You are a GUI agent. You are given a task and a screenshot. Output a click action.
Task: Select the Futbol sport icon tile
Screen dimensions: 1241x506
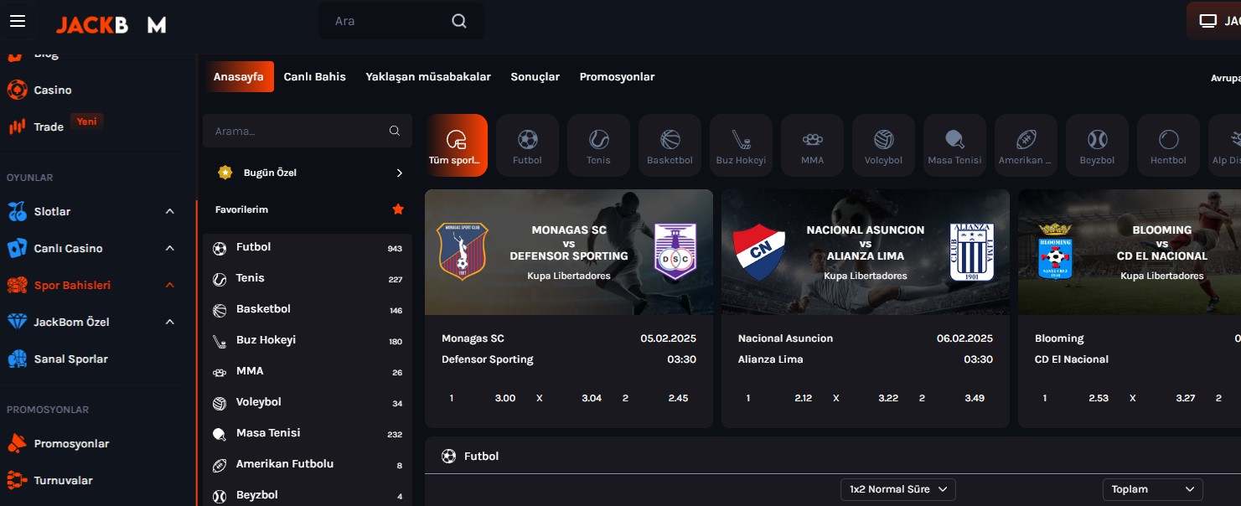pos(527,145)
